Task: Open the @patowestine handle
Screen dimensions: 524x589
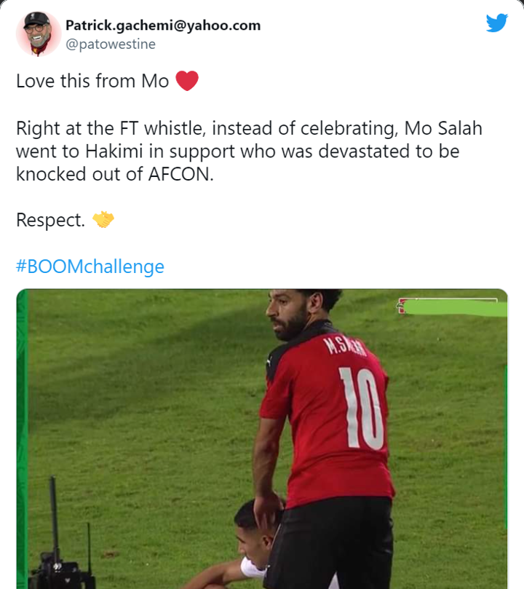Action: pos(110,44)
